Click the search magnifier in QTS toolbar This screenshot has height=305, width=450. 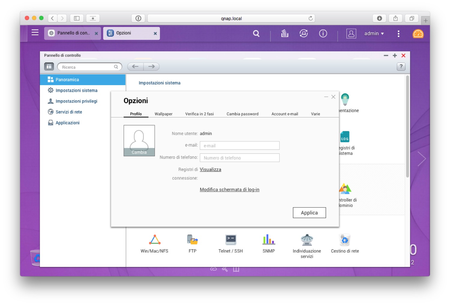256,33
